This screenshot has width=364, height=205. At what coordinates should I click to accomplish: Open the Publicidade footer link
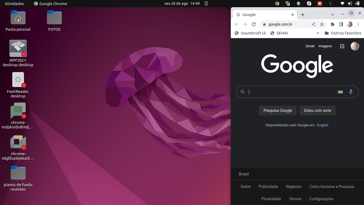[x=268, y=187]
